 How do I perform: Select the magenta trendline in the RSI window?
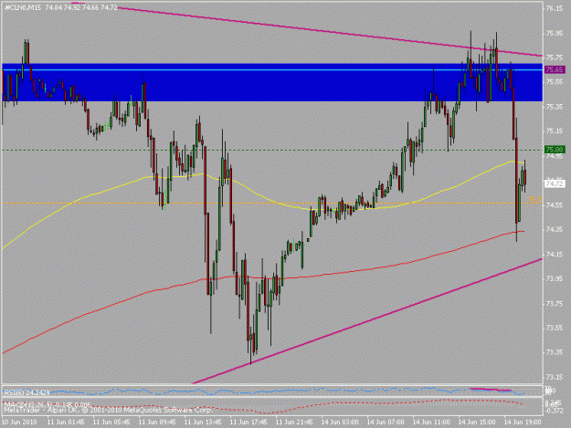click(x=491, y=390)
